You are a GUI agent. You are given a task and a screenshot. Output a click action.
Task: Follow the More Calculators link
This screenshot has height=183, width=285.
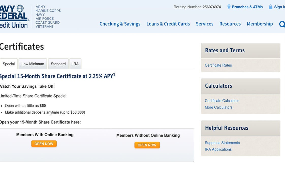pyautogui.click(x=218, y=107)
